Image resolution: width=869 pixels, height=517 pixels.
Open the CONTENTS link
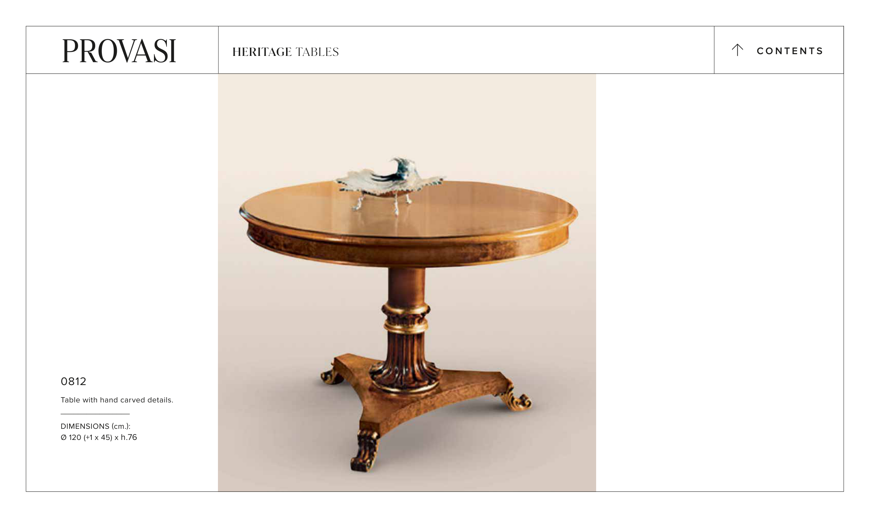789,51
